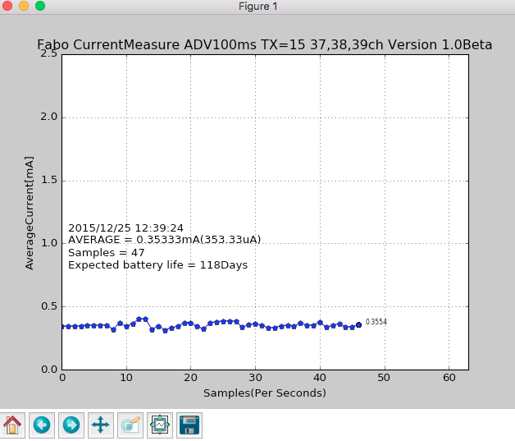Activate the Pan axes tool
This screenshot has height=441, width=515.
pyautogui.click(x=100, y=425)
